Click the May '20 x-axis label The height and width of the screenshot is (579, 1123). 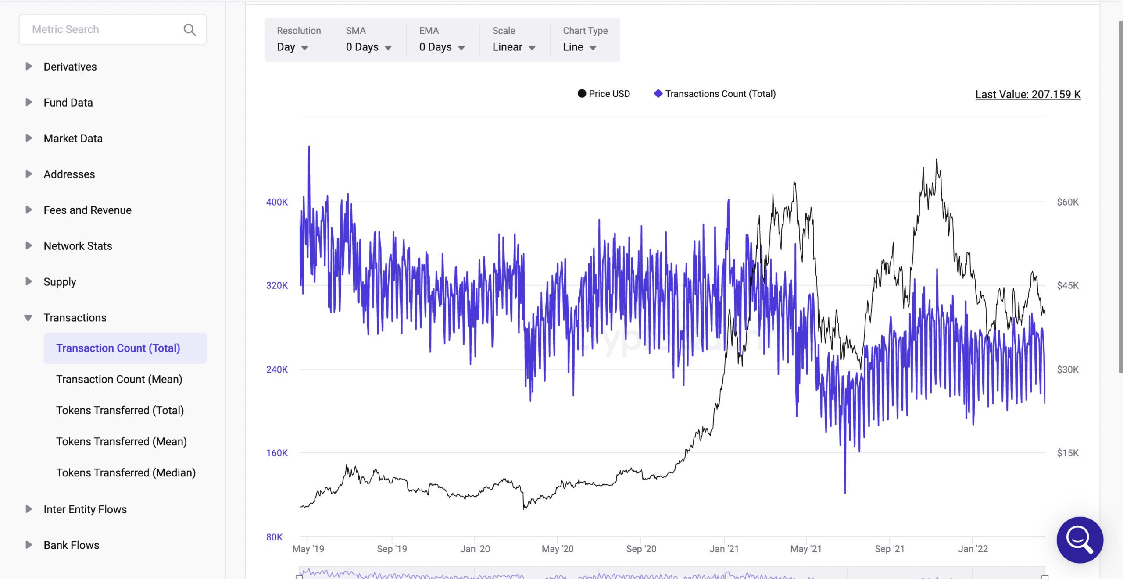(x=558, y=549)
